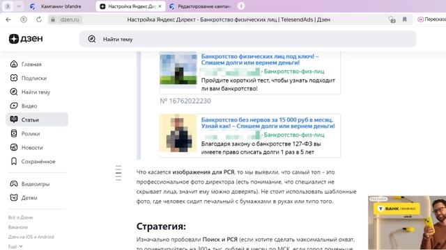The height and width of the screenshot is (250, 446).
Task: Expand the tab list dropdown arrow
Action: pos(19,6)
